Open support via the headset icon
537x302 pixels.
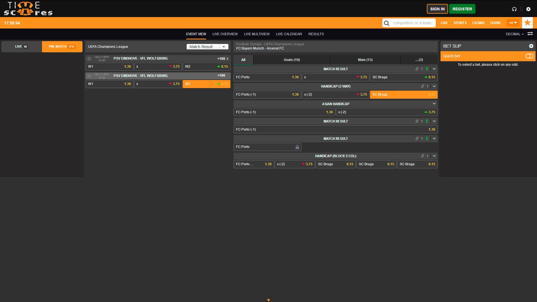tap(514, 9)
